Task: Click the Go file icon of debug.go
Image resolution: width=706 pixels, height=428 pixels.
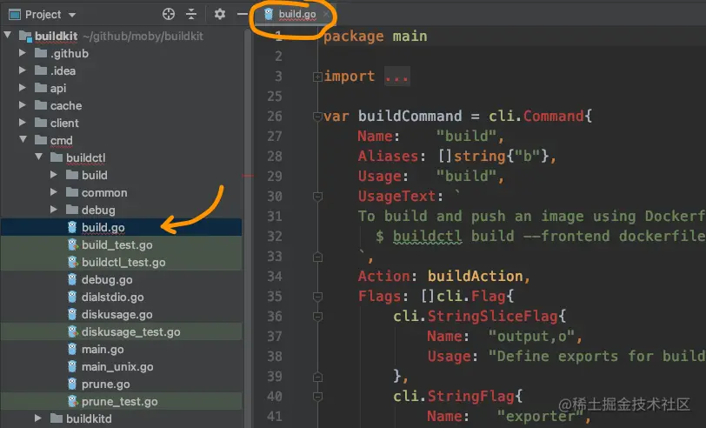Action: pos(72,279)
